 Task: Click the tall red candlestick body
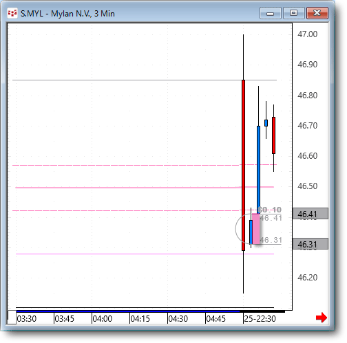(x=243, y=165)
